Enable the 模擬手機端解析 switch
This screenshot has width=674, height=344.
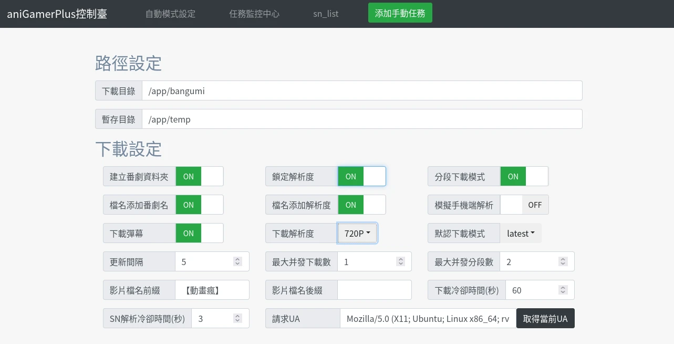click(524, 205)
